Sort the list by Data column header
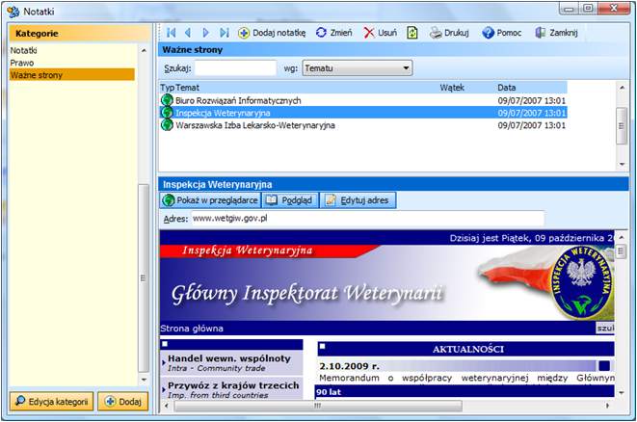 coord(507,88)
